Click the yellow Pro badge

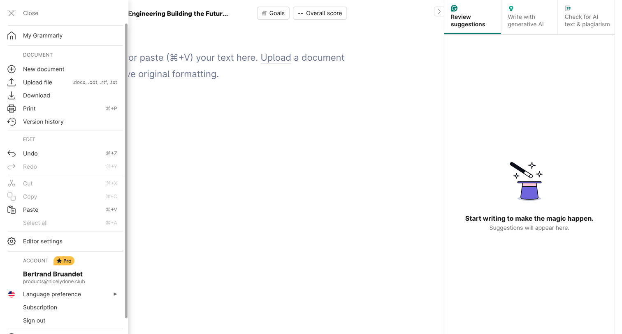pos(64,261)
